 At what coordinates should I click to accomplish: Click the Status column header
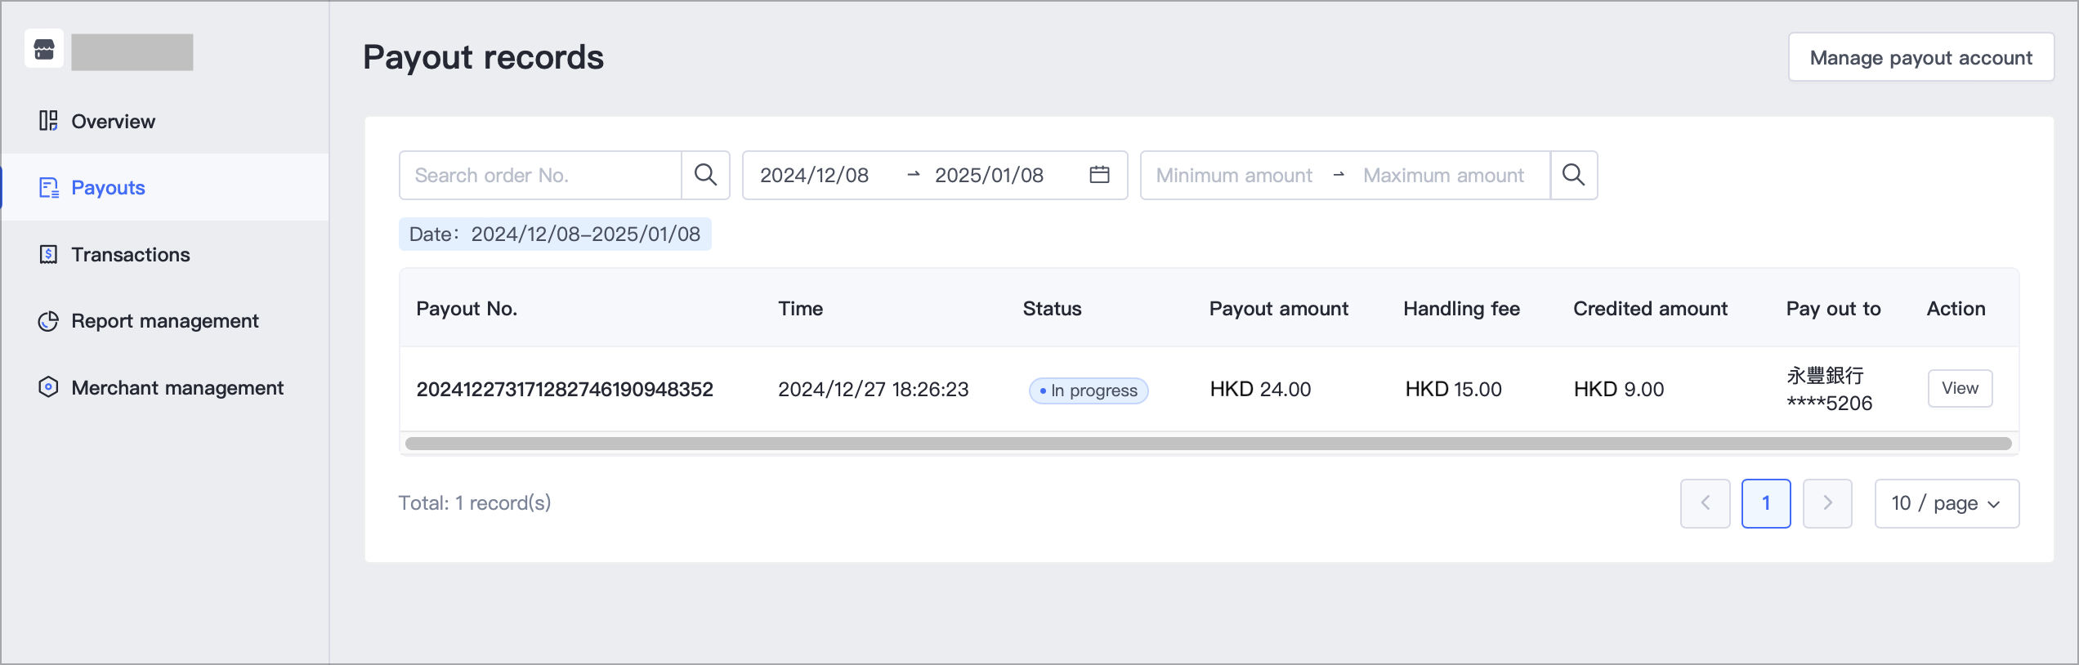tap(1052, 309)
